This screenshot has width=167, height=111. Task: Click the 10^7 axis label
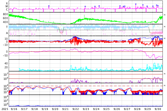[5, 75]
